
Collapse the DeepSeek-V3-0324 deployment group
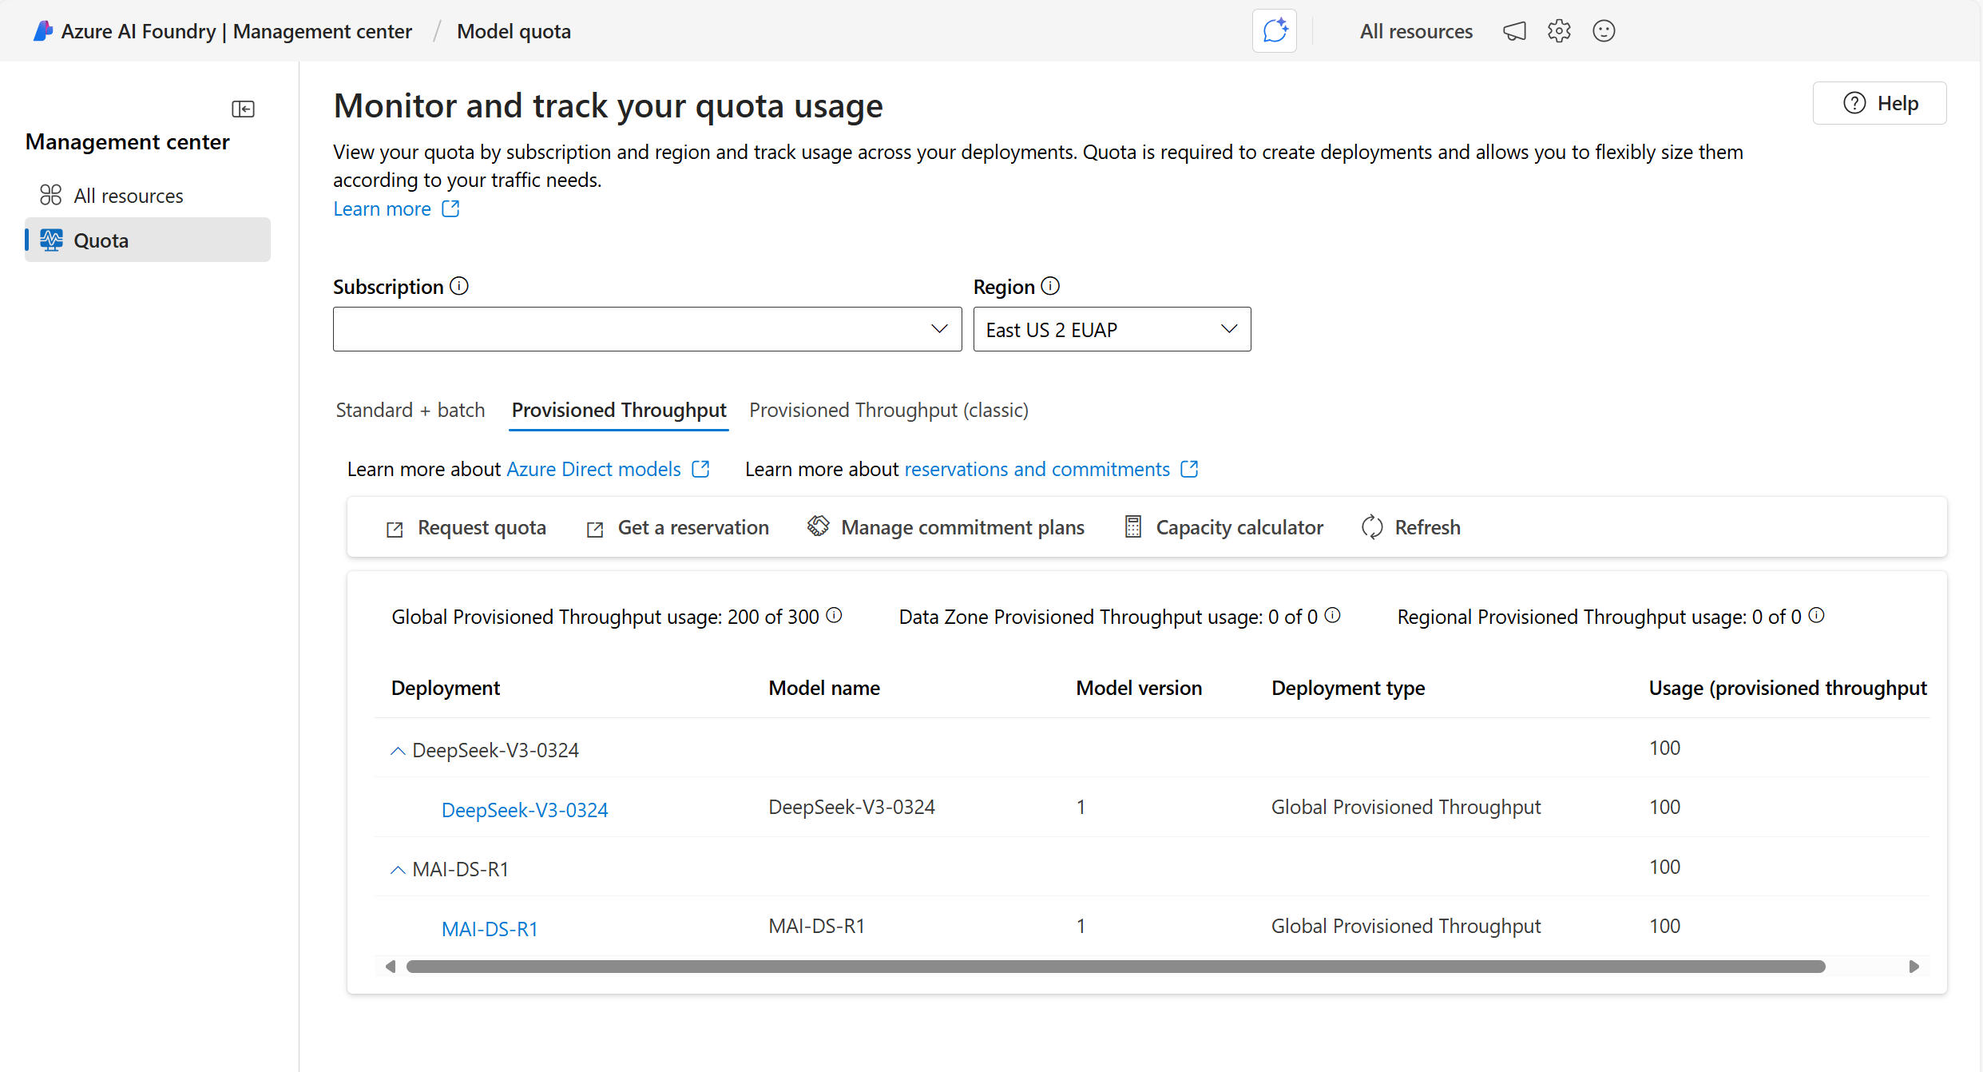pos(398,751)
